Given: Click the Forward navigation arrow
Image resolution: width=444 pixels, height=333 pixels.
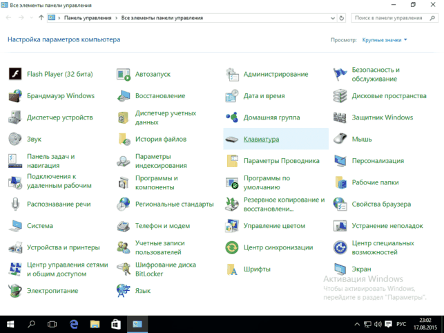Looking at the screenshot, I should 21,17.
